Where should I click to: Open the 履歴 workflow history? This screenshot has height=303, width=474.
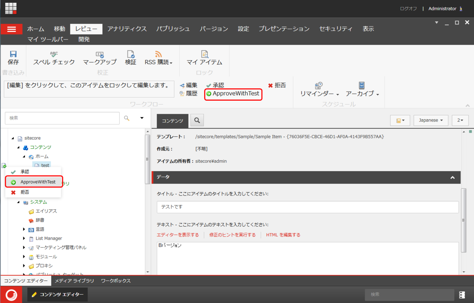[x=188, y=94]
